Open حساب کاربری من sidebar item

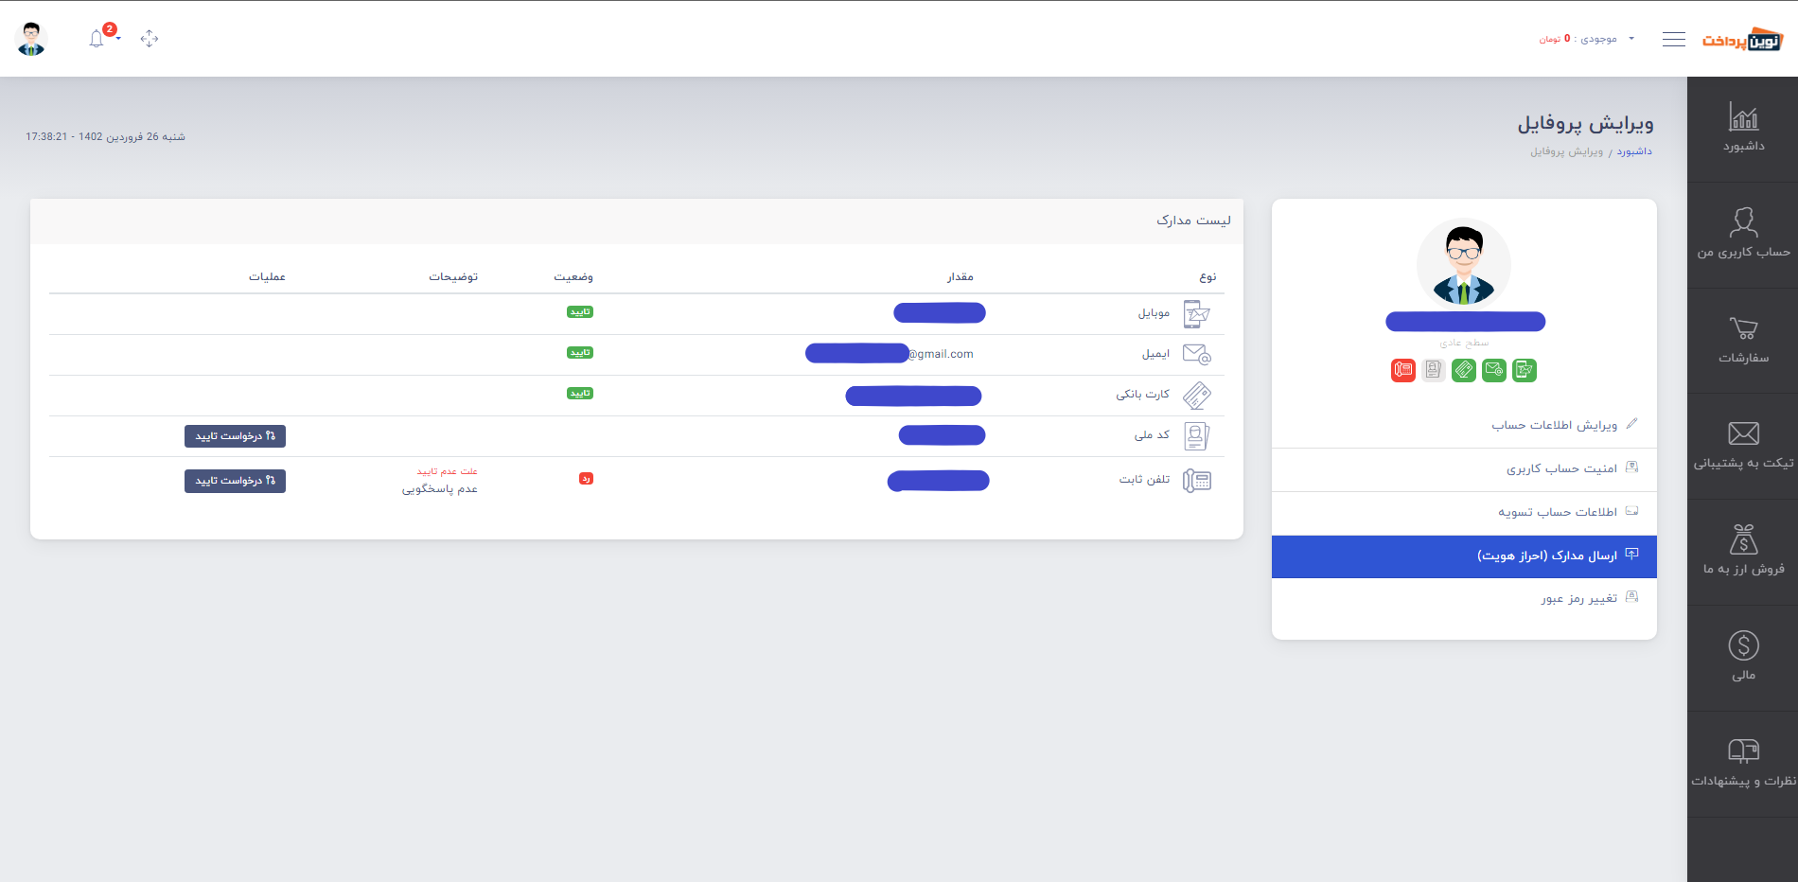(x=1743, y=235)
